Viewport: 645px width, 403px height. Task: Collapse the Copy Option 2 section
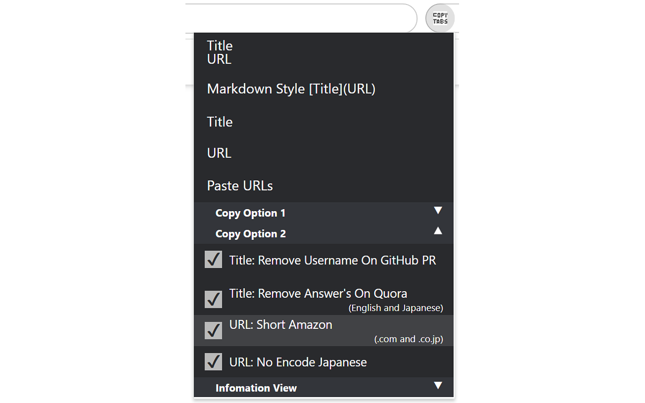tap(324, 233)
